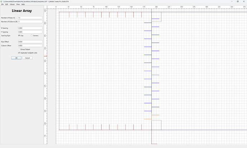247x148 pixels.
Task: Select the Centers spacing type radio button
Action: (x=32, y=35)
